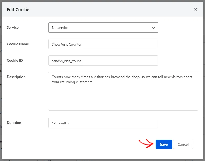Click the Cookie Name label
The width and height of the screenshot is (205, 161).
(x=18, y=44)
